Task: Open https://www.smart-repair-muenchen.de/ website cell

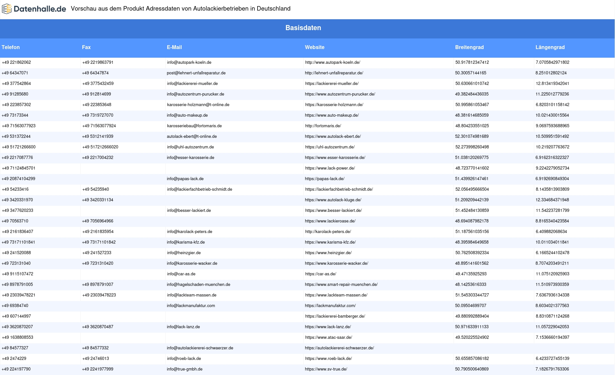Action: coord(341,285)
